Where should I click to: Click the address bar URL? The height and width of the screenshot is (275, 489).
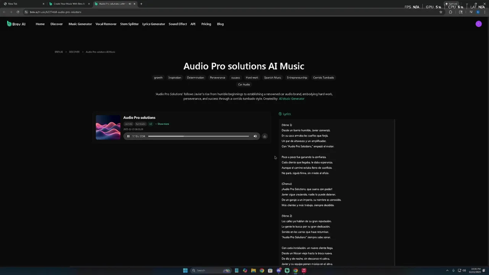tap(55, 12)
